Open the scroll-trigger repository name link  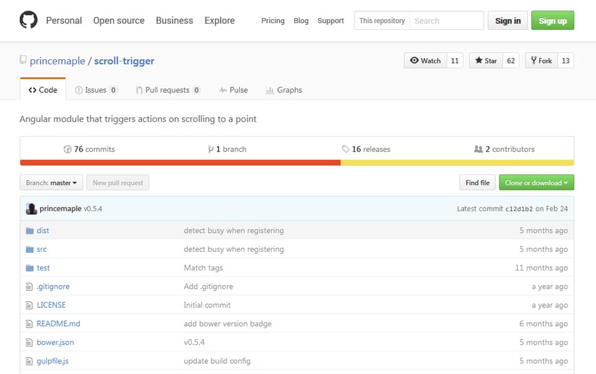tap(124, 60)
